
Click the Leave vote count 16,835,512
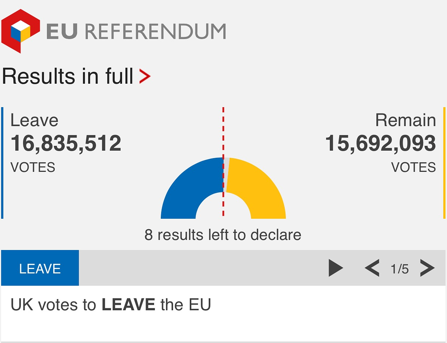[66, 144]
